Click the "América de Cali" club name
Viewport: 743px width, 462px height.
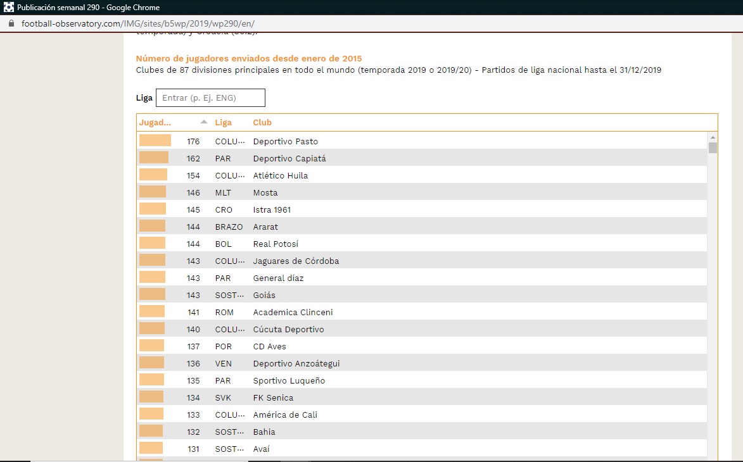(x=285, y=415)
